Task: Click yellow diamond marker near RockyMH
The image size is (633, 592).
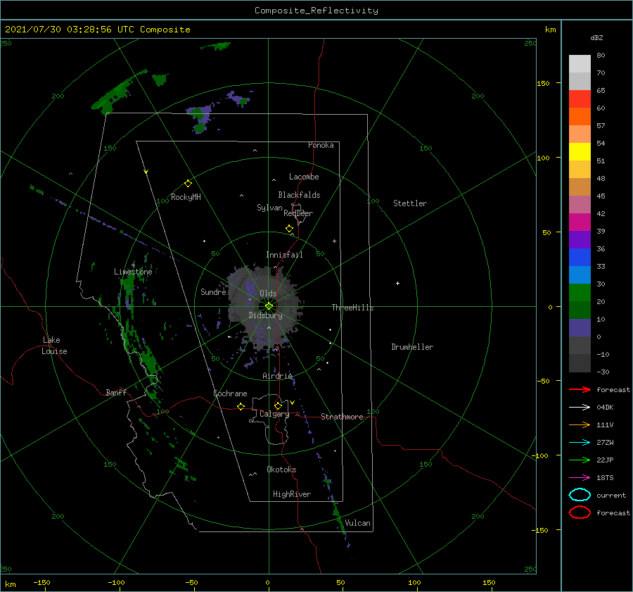Action: point(188,184)
